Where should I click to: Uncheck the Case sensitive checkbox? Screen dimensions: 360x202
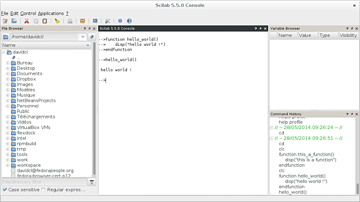[x=5, y=190]
